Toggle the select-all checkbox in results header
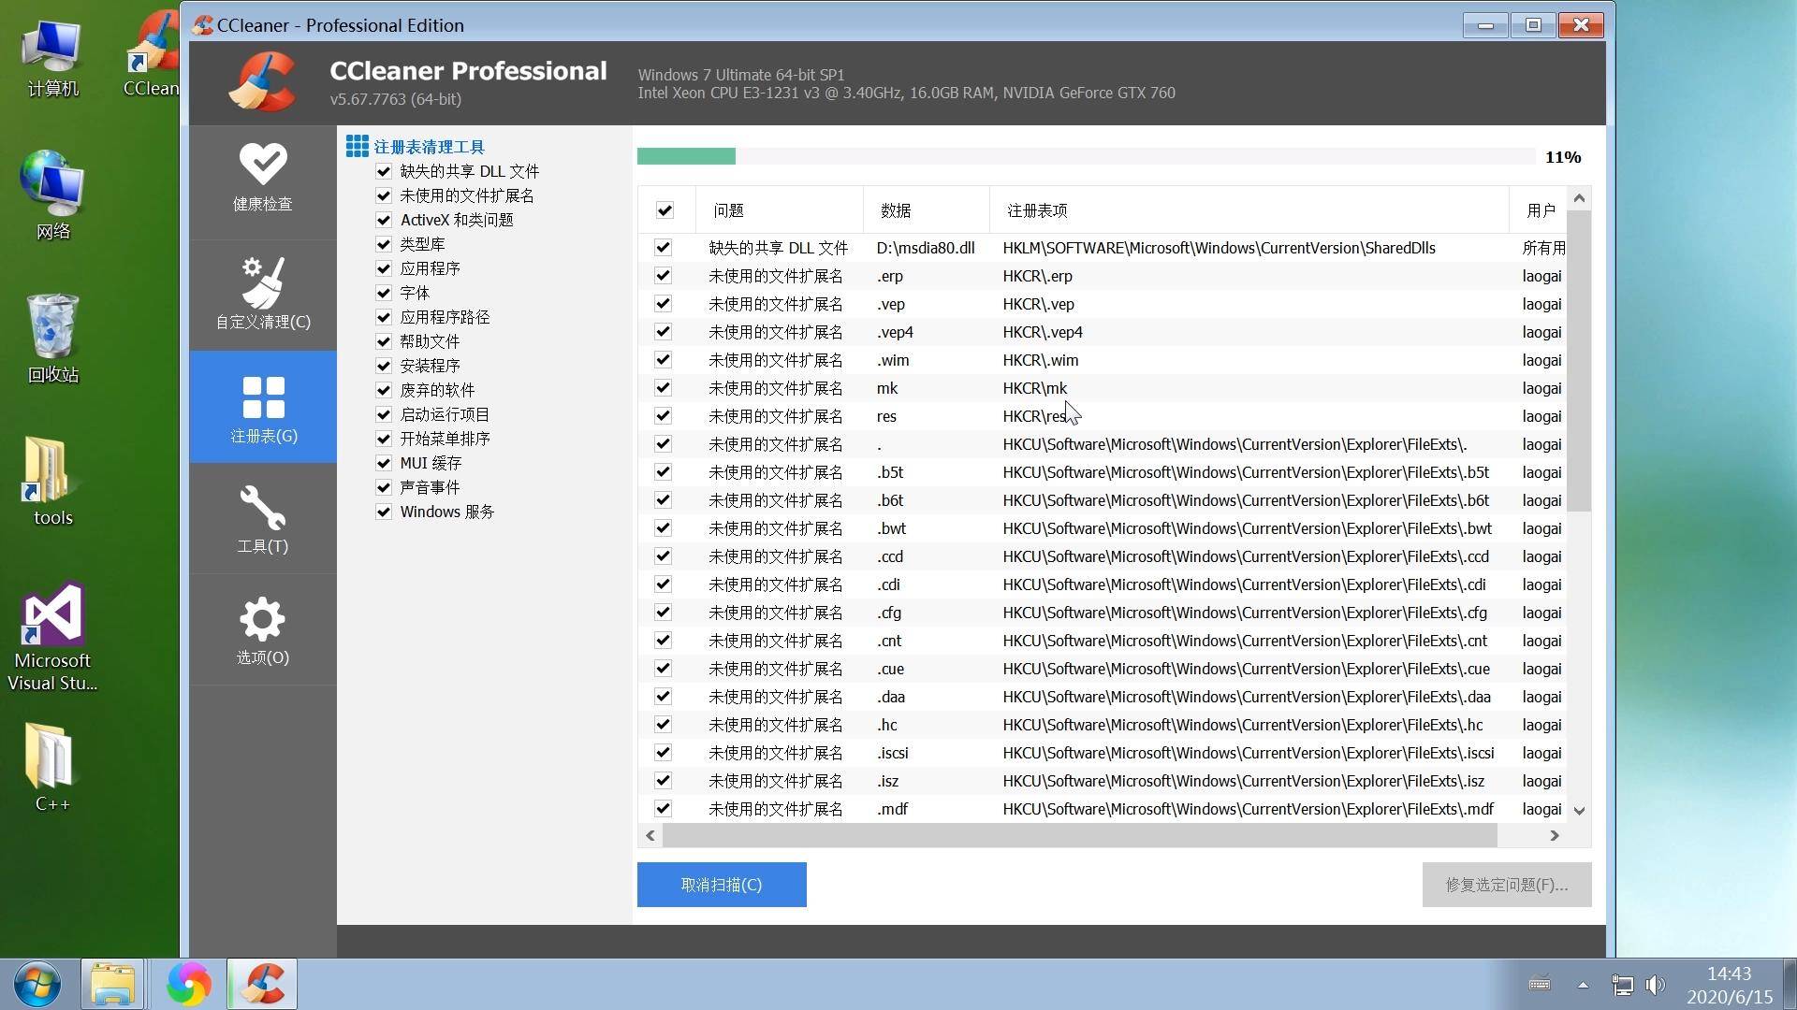Image resolution: width=1797 pixels, height=1010 pixels. point(665,210)
